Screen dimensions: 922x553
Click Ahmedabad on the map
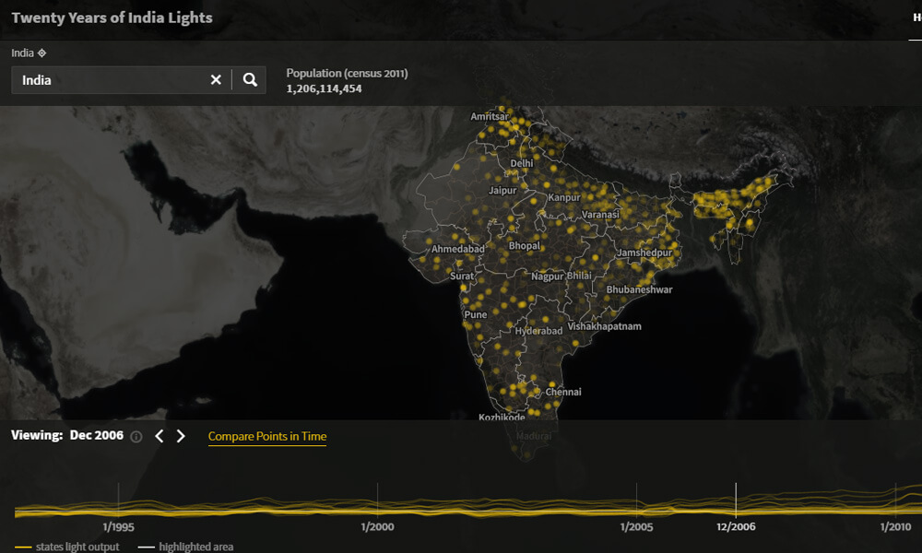[x=457, y=249]
